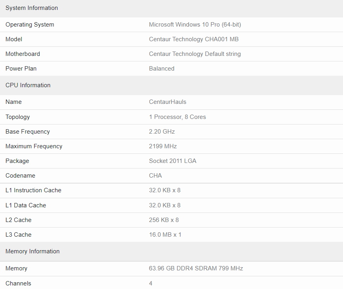Click the CPU Information header
The image size is (343, 289).
click(x=28, y=85)
